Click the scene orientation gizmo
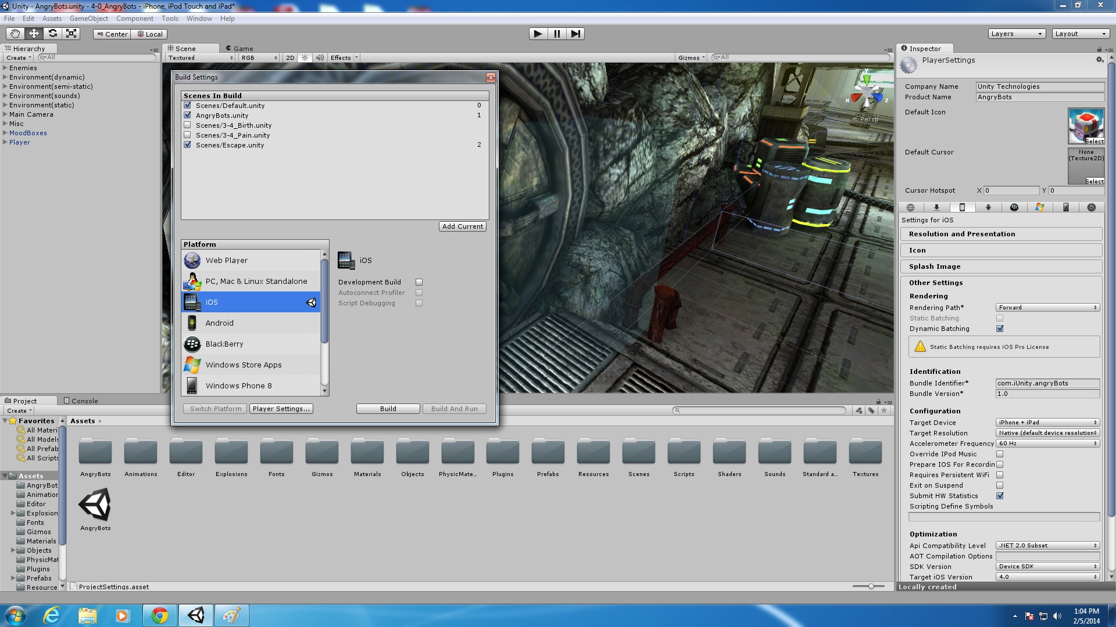Viewport: 1116px width, 627px height. [867, 93]
